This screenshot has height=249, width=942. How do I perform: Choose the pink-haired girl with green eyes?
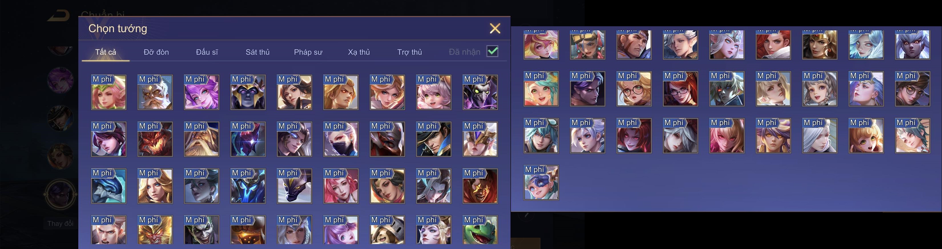click(434, 92)
